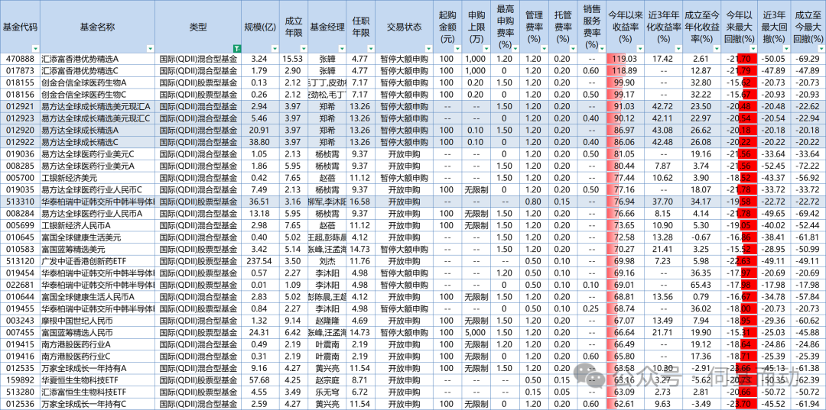Click fund manager cell 刘杰
This screenshot has height=410, width=826.
pos(327,262)
